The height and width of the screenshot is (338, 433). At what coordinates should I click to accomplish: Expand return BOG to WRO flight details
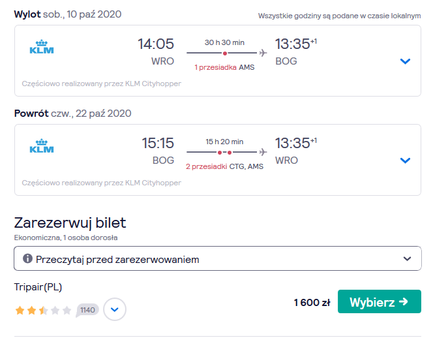coord(405,161)
